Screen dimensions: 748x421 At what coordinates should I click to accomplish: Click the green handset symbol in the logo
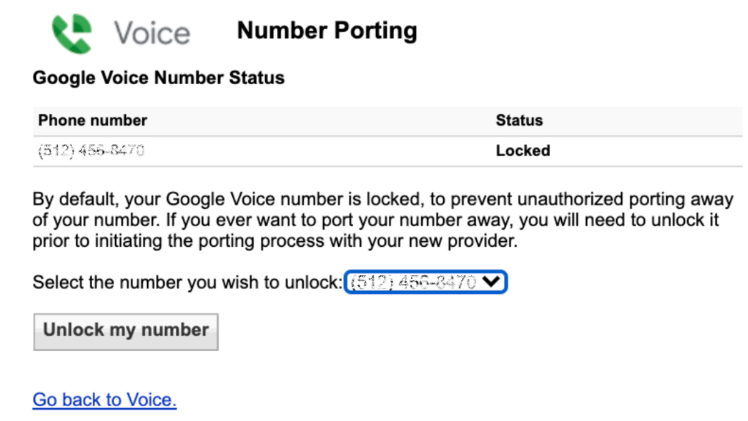pyautogui.click(x=71, y=30)
